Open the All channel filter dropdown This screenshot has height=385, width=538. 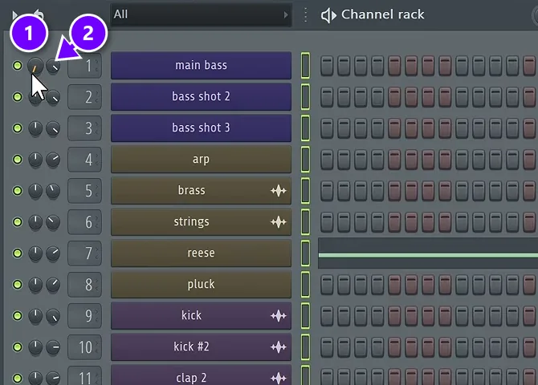(201, 14)
